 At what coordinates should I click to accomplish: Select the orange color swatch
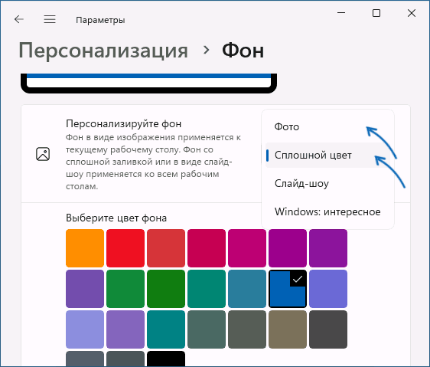(x=85, y=248)
